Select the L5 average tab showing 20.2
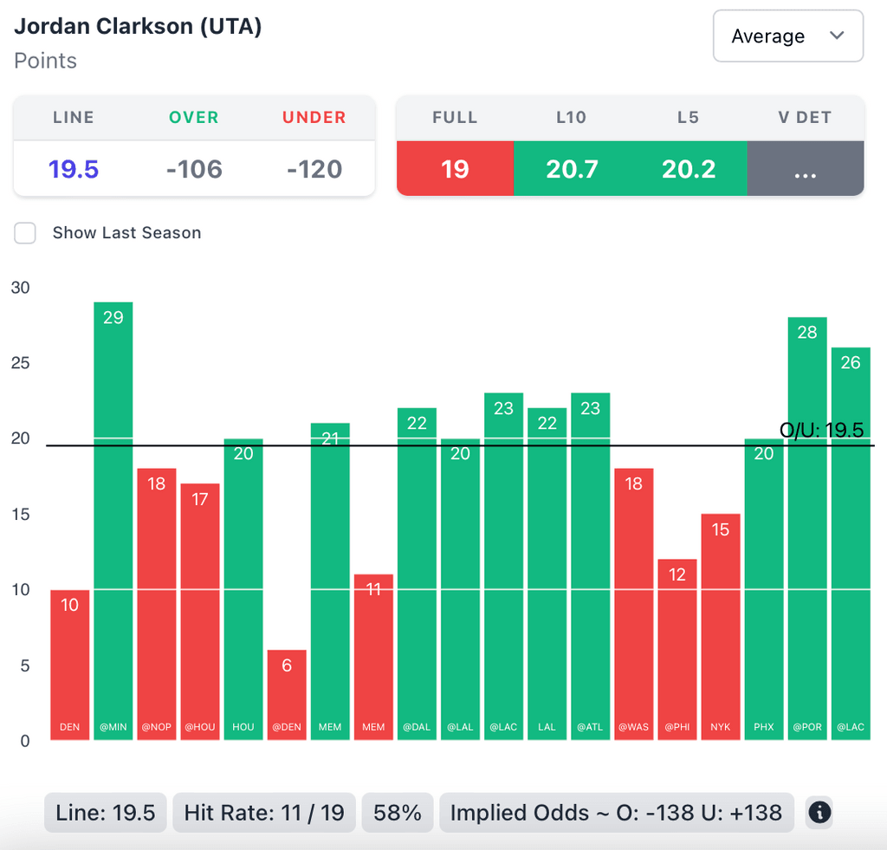Viewport: 887px width, 850px height. 689,169
